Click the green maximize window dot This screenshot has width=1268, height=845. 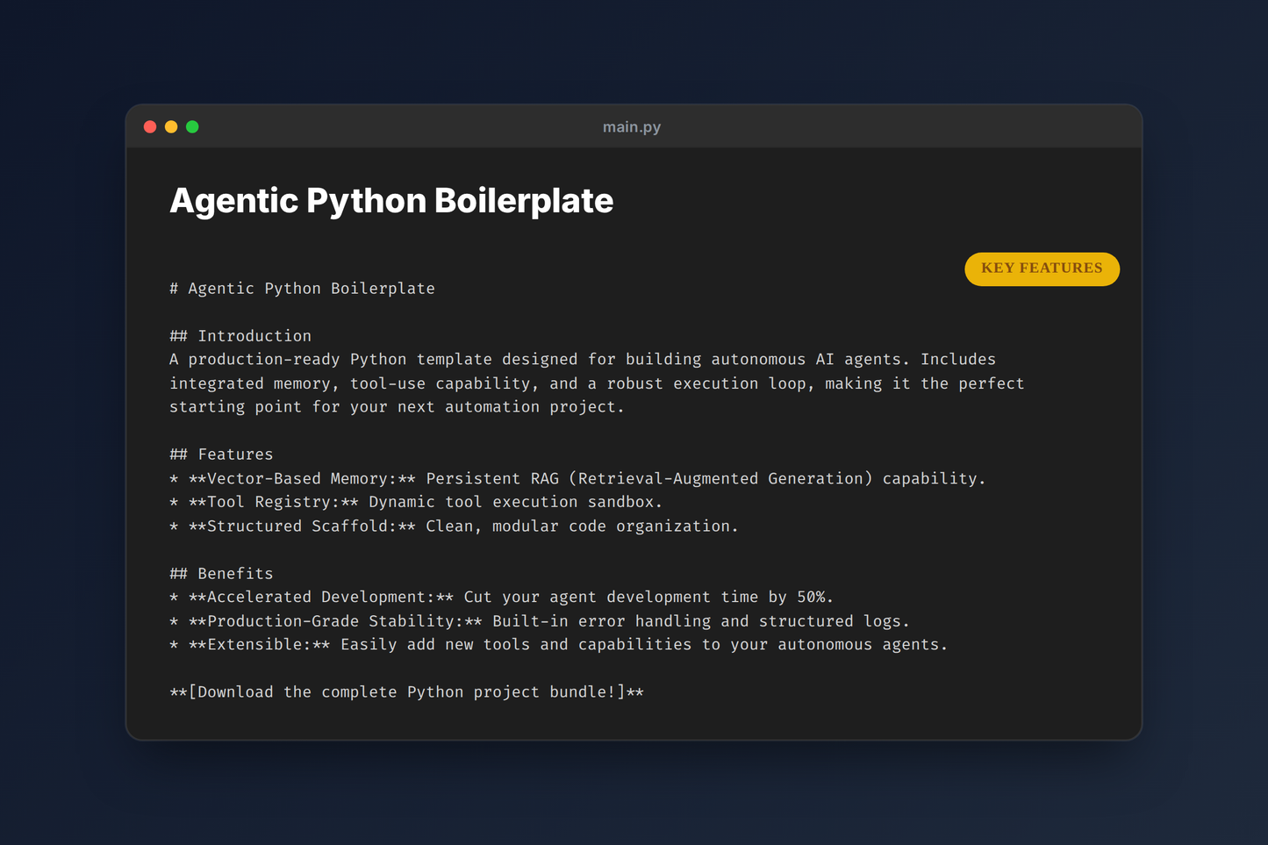pos(192,127)
